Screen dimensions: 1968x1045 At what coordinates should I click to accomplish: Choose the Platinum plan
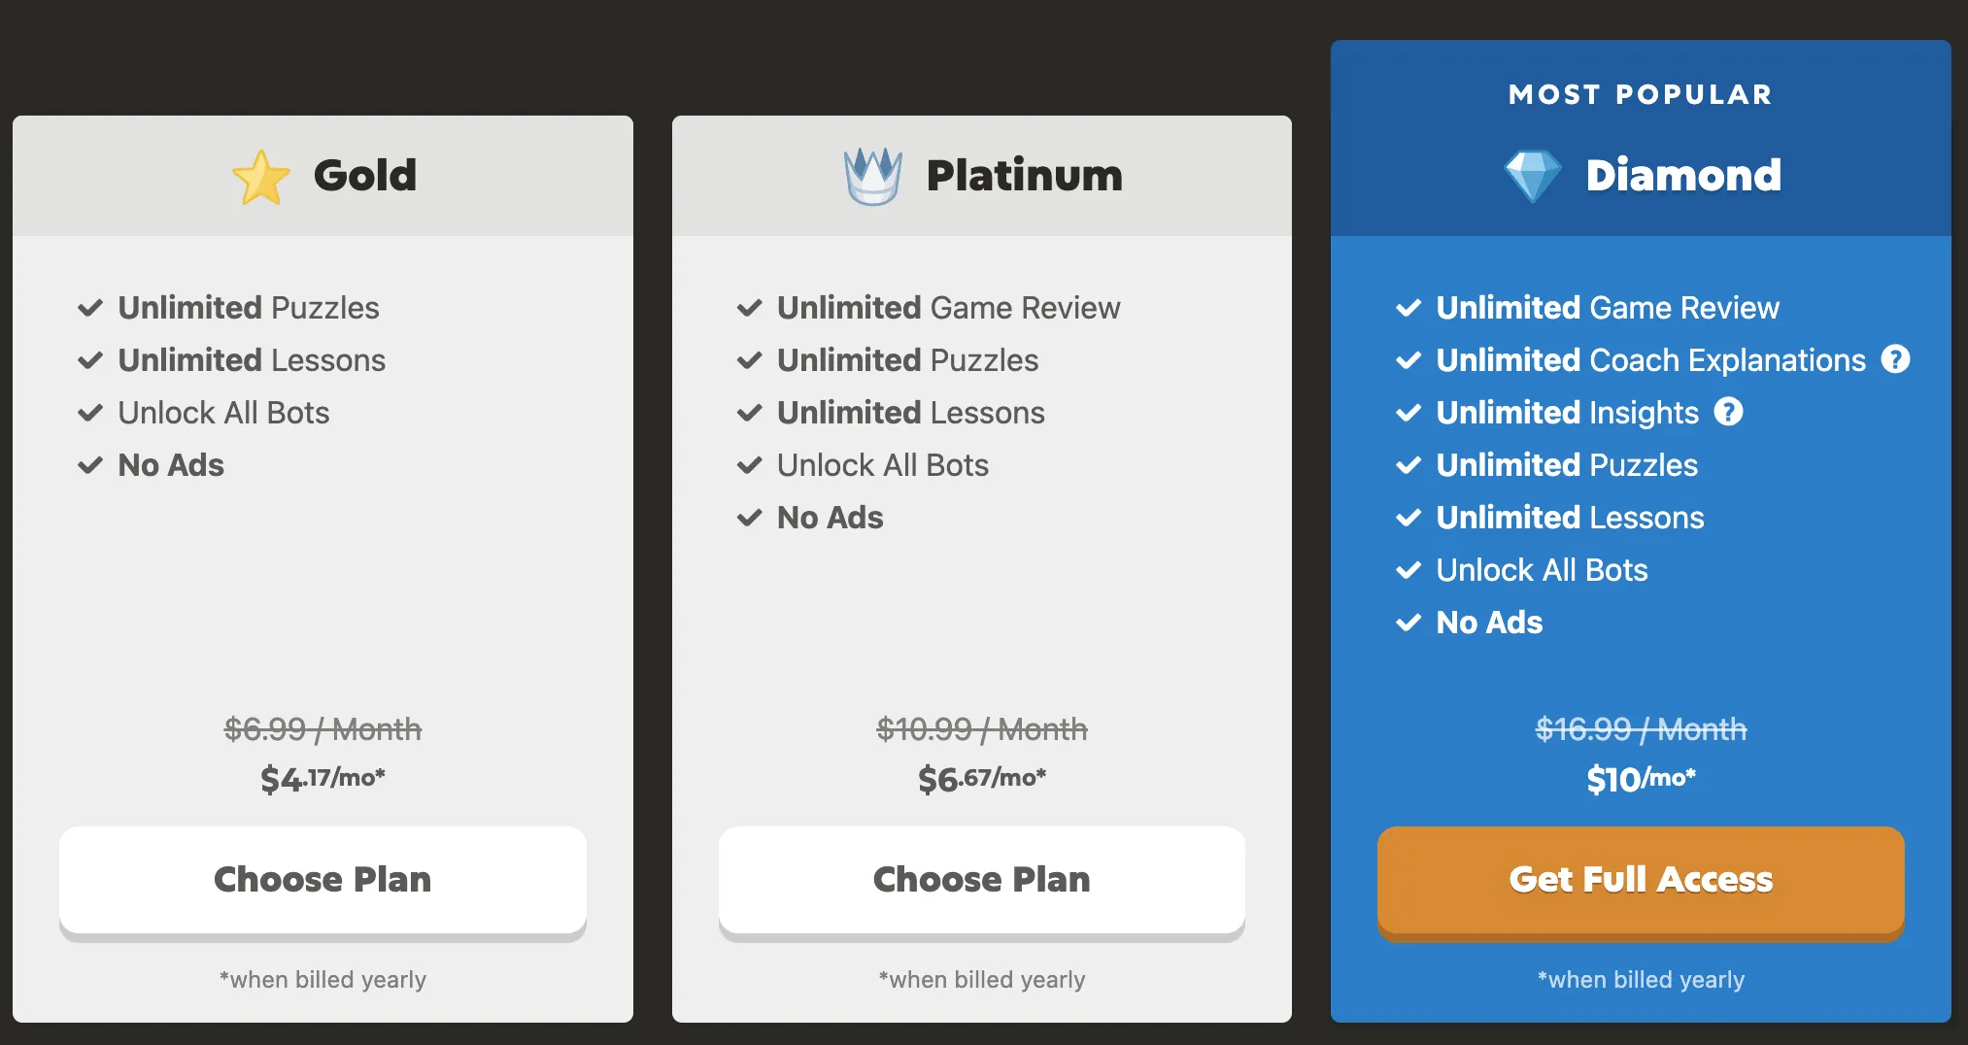pyautogui.click(x=982, y=880)
